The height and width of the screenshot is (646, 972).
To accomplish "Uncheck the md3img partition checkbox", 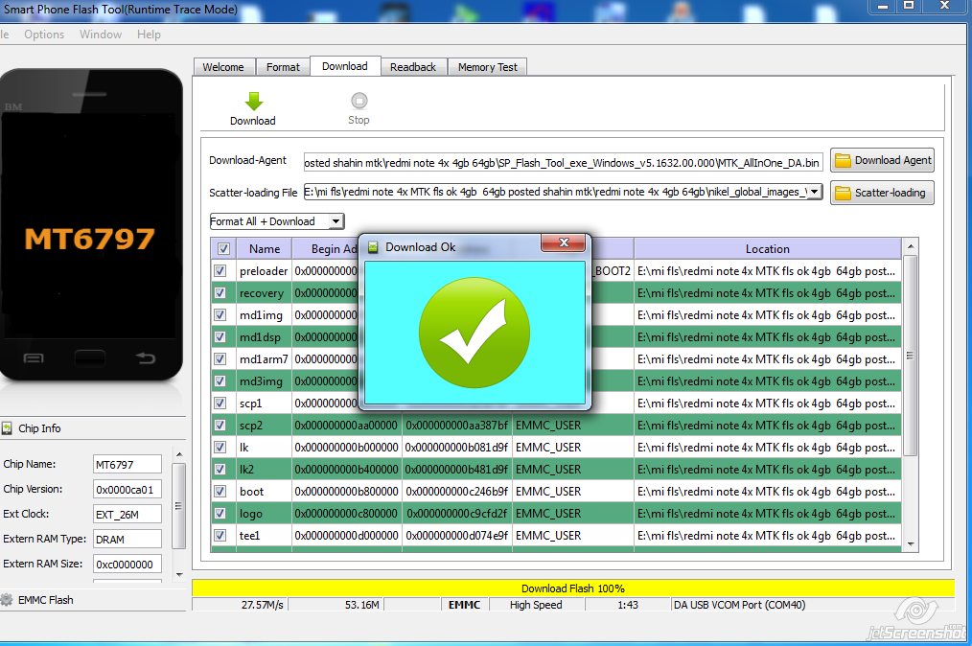I will (220, 381).
